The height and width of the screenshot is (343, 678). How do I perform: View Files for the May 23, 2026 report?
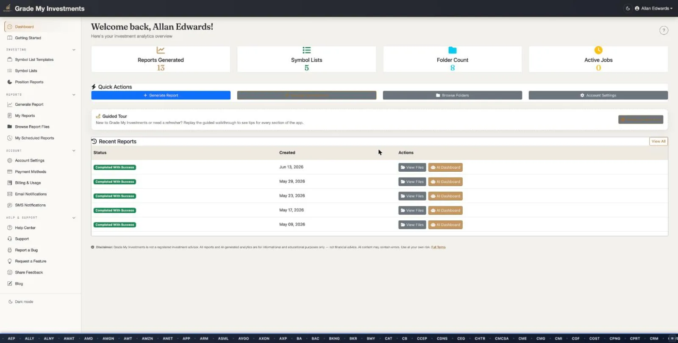[x=412, y=196]
